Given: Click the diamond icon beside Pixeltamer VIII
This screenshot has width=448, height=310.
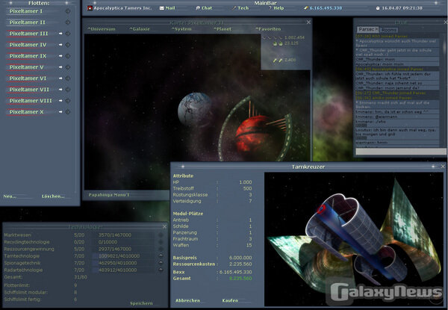Looking at the screenshot, I should point(68,101).
